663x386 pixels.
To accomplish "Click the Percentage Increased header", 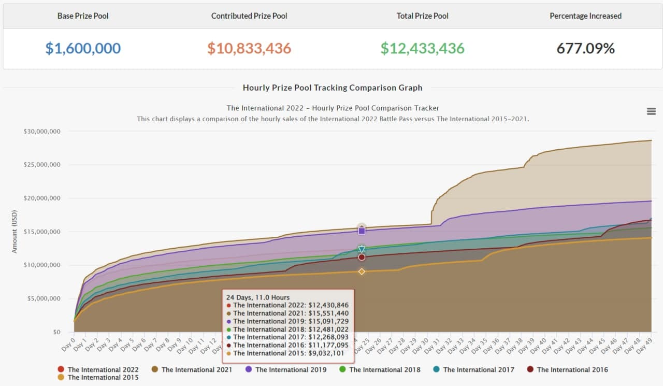I will pyautogui.click(x=585, y=16).
